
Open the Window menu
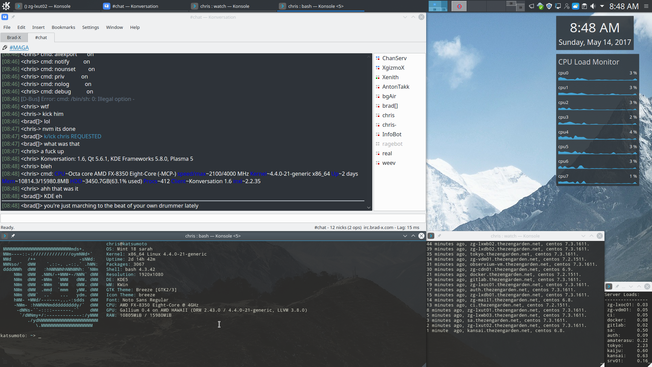[114, 27]
